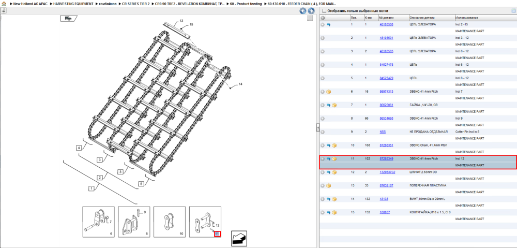Open the NSS part link
Viewport: 517px width, 248px height.
click(383, 132)
